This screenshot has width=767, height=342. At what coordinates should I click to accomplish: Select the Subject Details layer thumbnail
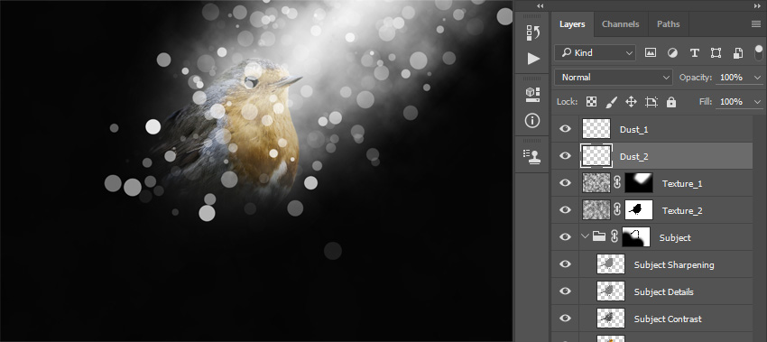click(611, 291)
